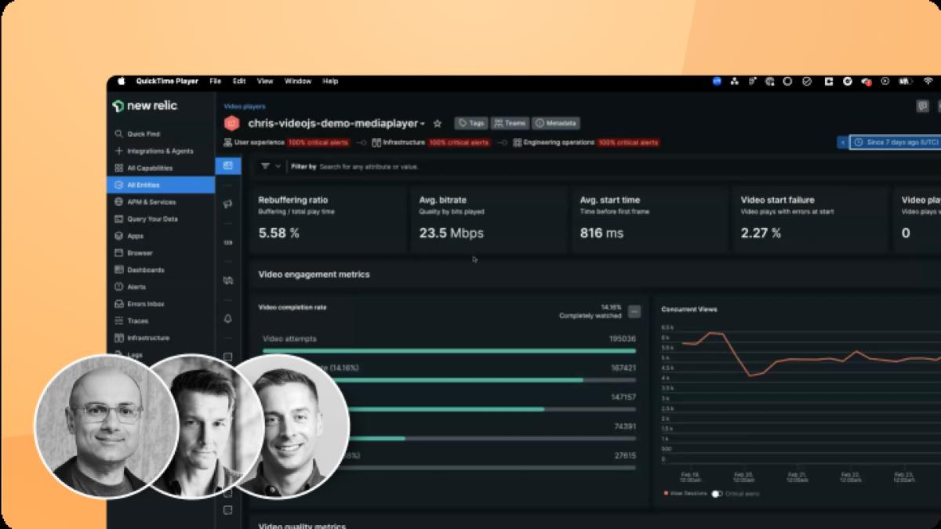
Task: Open the Apple menu
Action: 122,81
